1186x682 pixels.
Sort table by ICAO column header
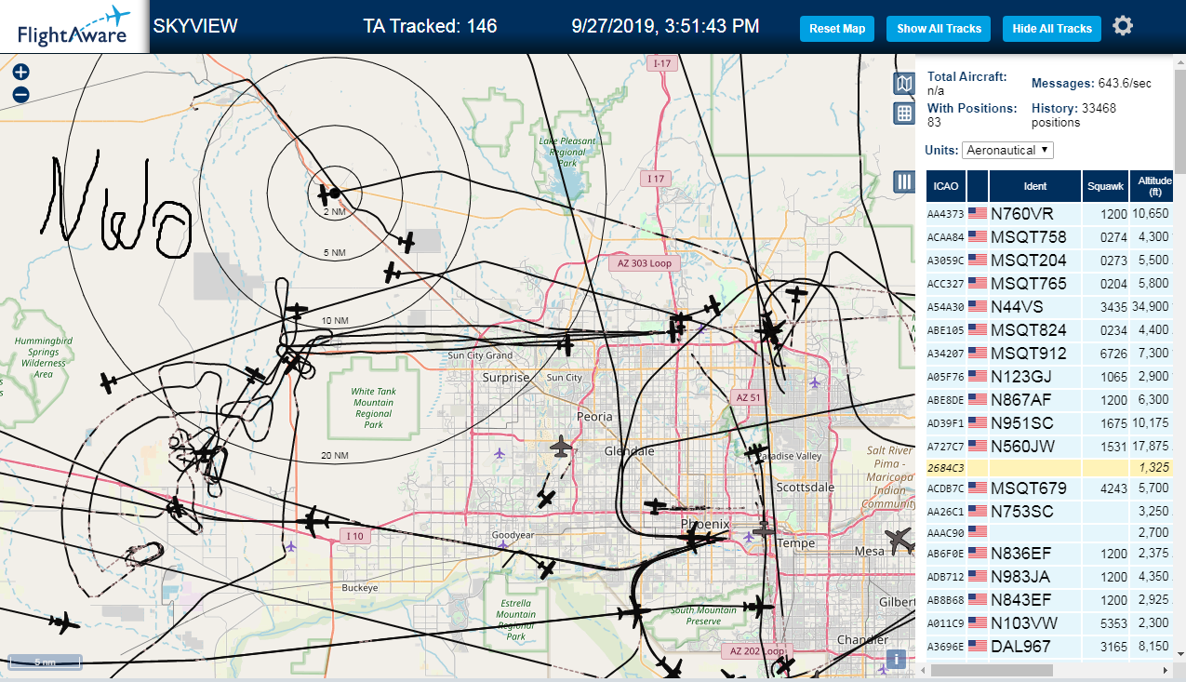(x=946, y=186)
